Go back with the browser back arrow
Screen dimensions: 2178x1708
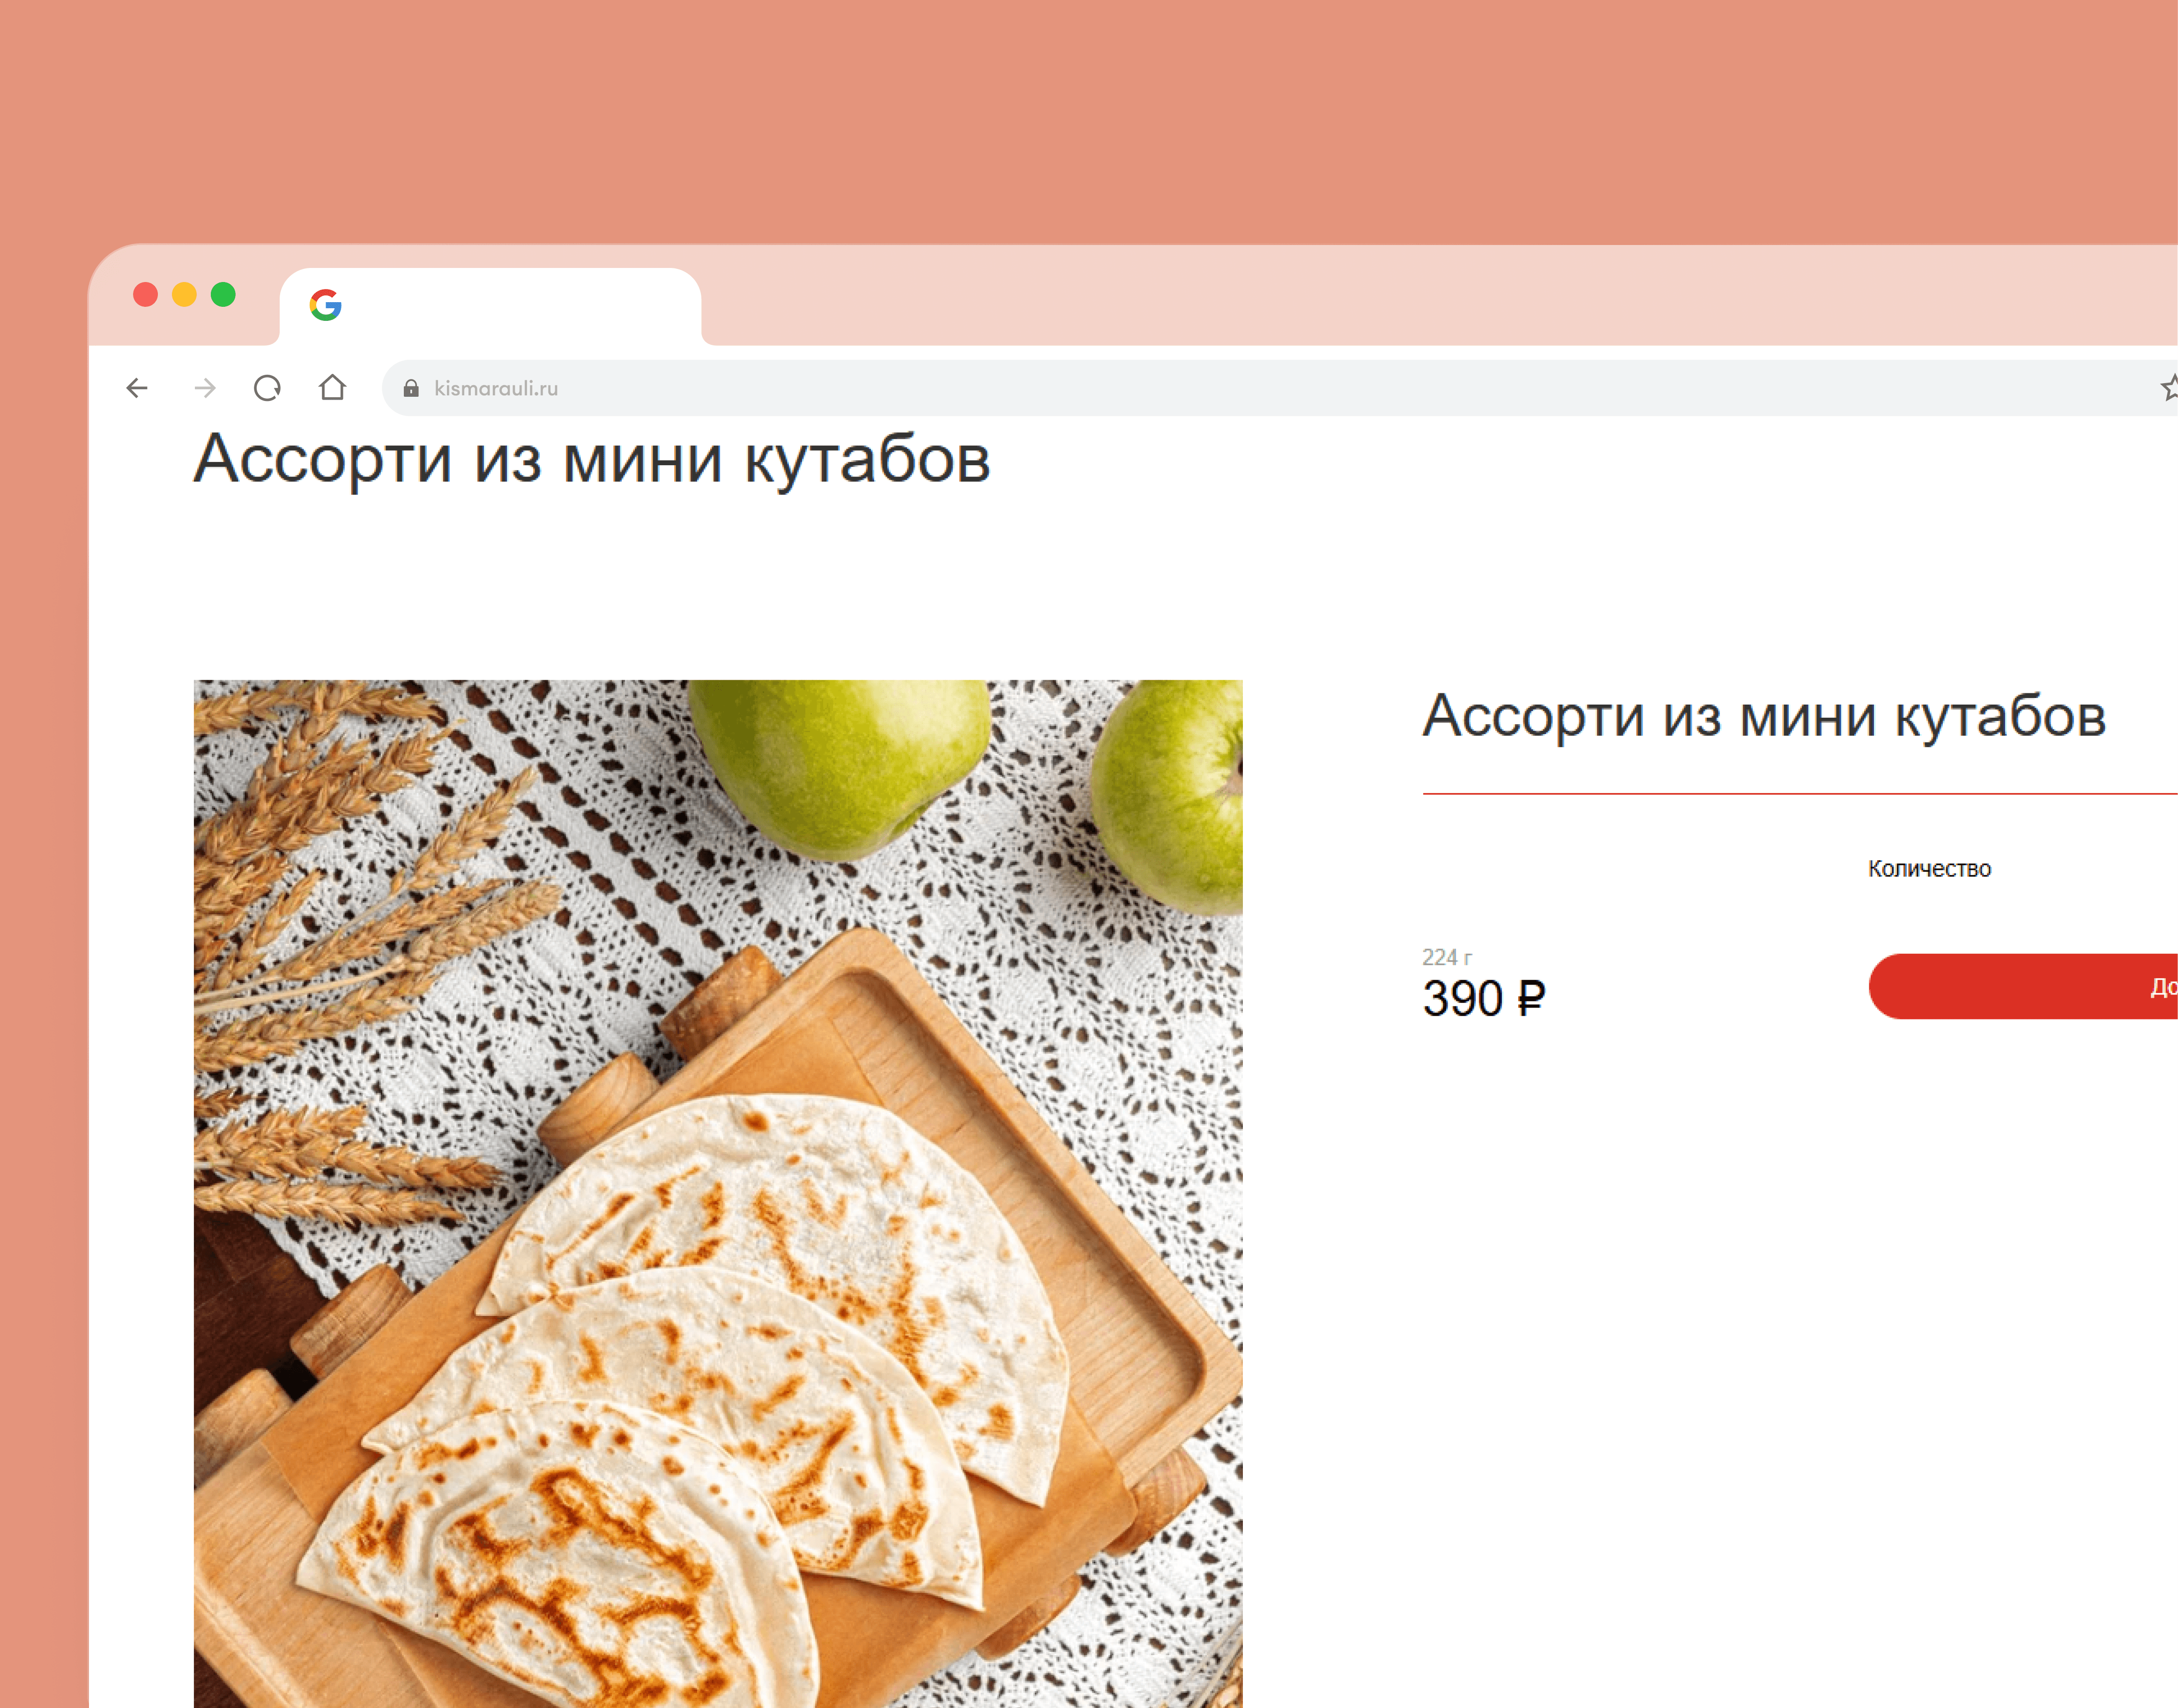pyautogui.click(x=137, y=388)
